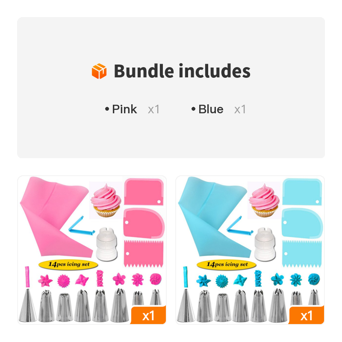This screenshot has height=342, width=342.
Task: Click the yellow 14pcs icing set label in pink image
Action: tap(68, 265)
